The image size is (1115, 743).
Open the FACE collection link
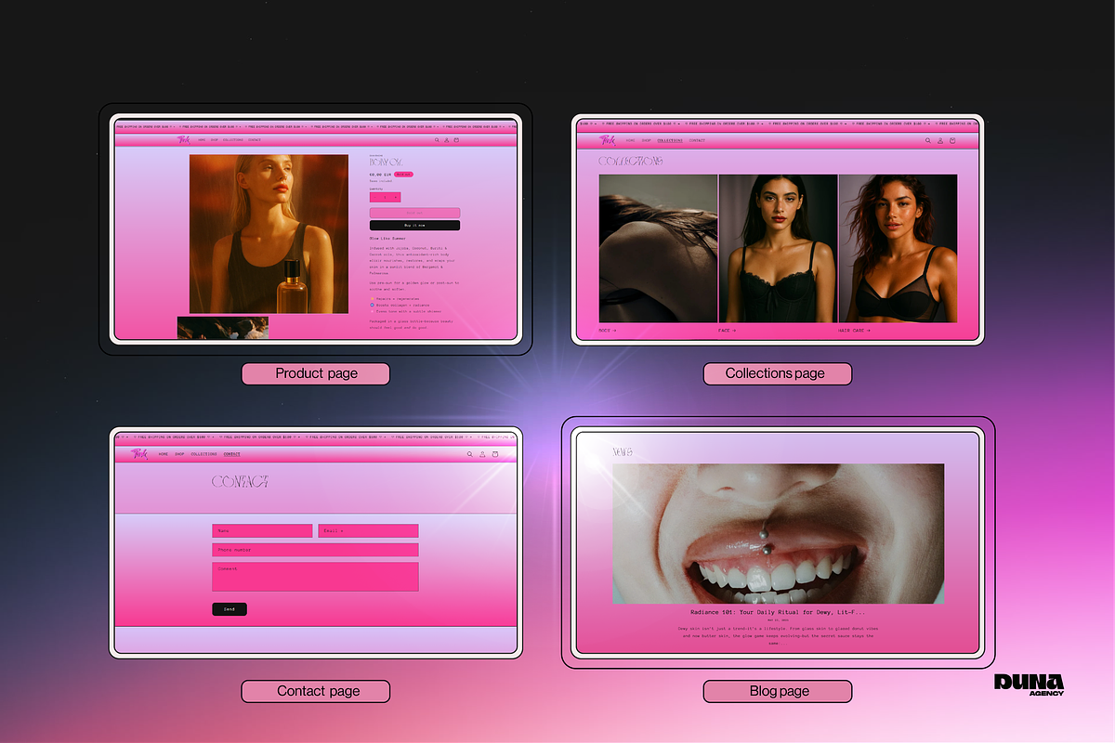tap(727, 331)
